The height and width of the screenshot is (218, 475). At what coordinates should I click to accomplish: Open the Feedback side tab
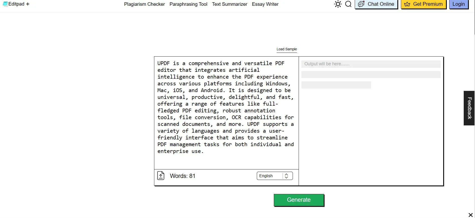[469, 108]
